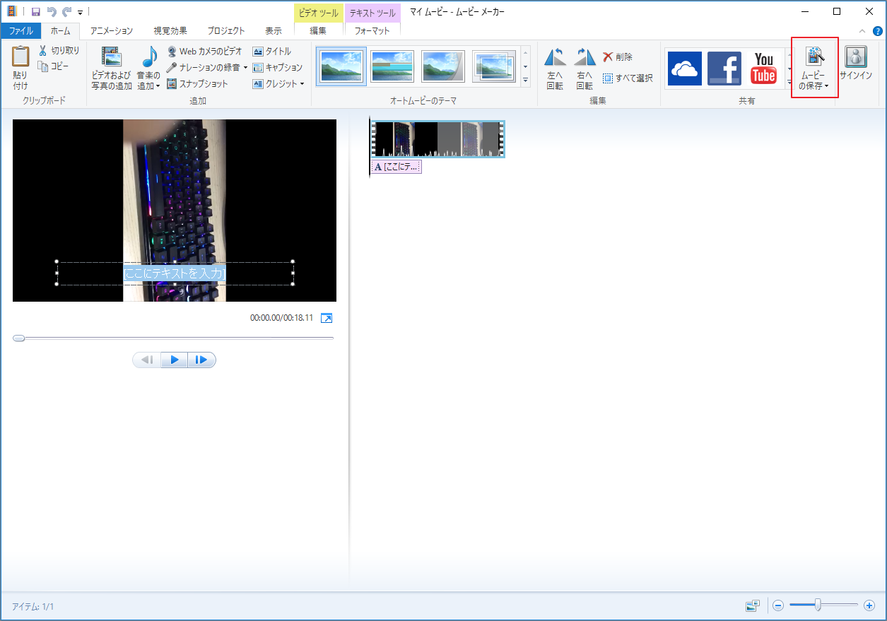Select caption item [ここにテ... in timeline
Image resolution: width=887 pixels, height=621 pixels.
pyautogui.click(x=396, y=167)
